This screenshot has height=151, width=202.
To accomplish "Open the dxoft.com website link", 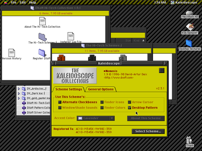I will coord(118,78).
